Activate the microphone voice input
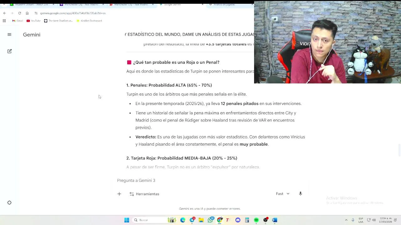This screenshot has height=225, width=401. click(300, 194)
